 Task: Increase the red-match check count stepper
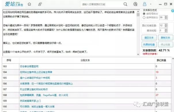pos(166,25)
